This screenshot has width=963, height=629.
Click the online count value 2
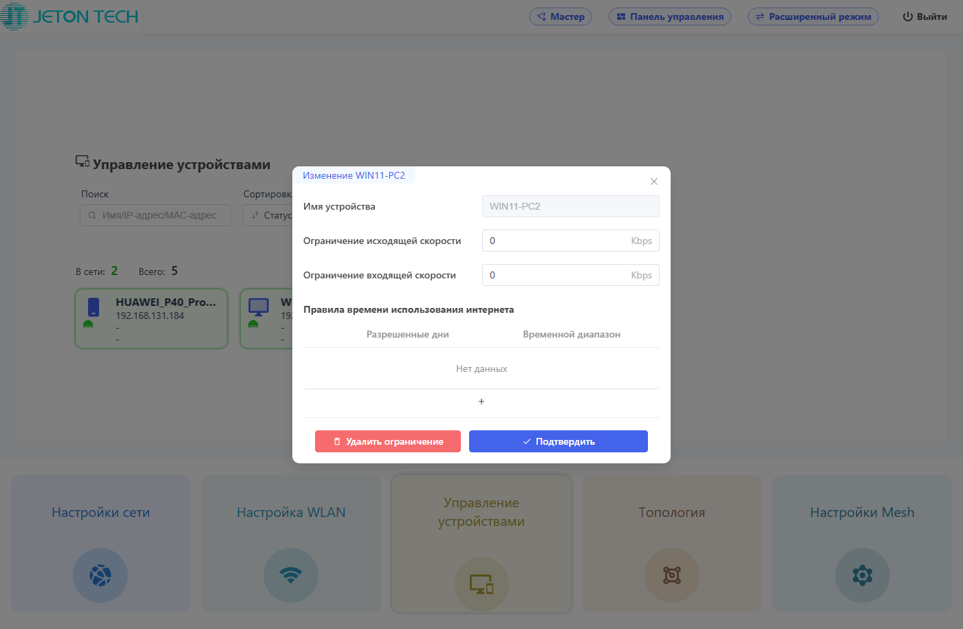coord(114,271)
